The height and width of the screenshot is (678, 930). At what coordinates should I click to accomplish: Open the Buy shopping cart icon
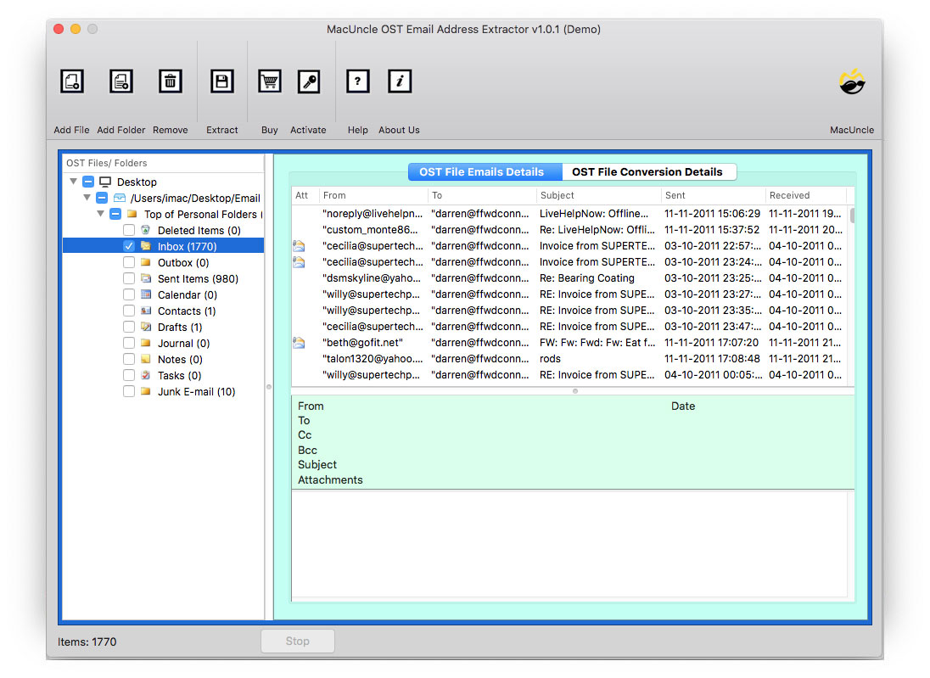(x=269, y=81)
